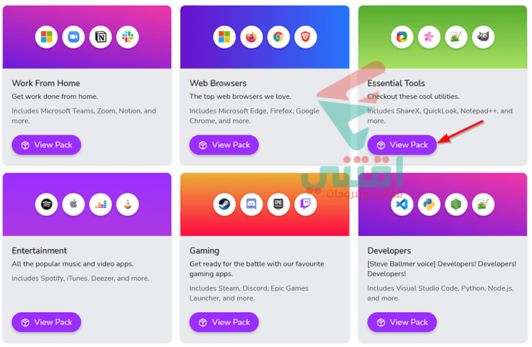
Task: Click the Python icon in Developers
Action: 429,204
